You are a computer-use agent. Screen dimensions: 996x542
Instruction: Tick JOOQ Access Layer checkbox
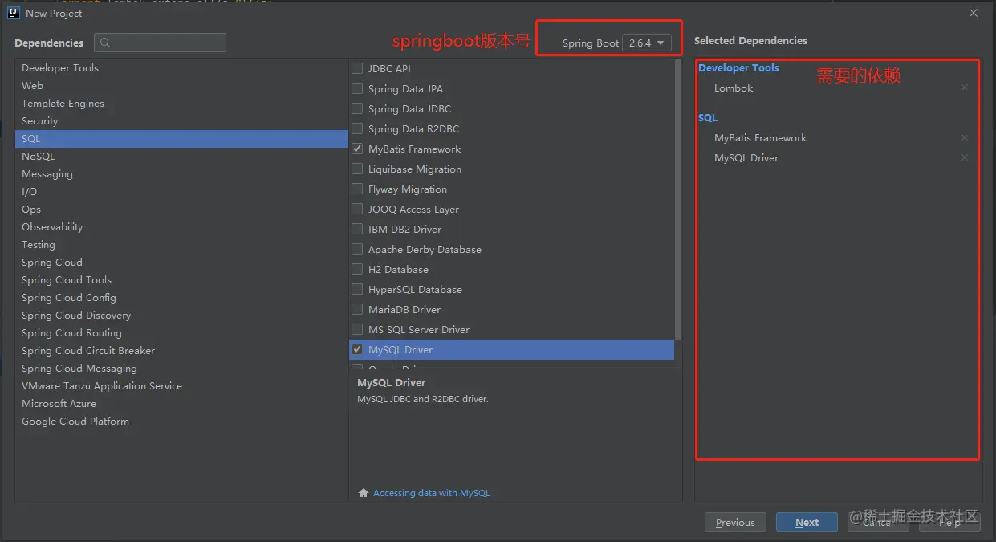357,209
